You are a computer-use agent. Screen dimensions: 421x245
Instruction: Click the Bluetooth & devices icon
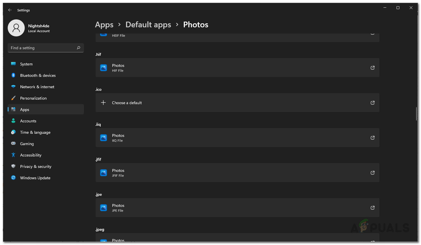(x=13, y=75)
